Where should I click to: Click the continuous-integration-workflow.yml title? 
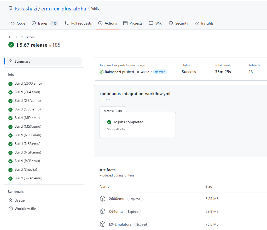(135, 93)
